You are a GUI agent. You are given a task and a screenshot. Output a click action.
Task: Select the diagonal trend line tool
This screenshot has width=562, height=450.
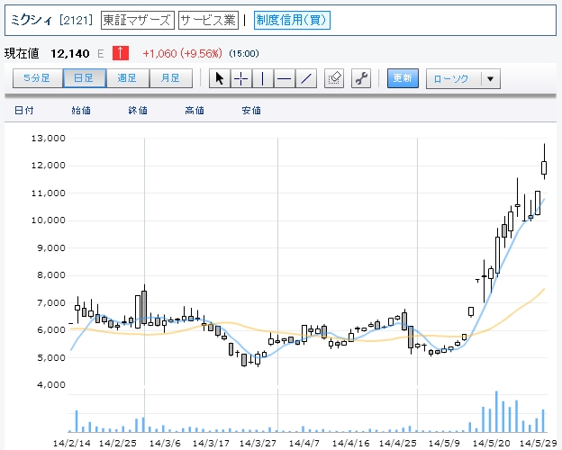click(x=306, y=78)
